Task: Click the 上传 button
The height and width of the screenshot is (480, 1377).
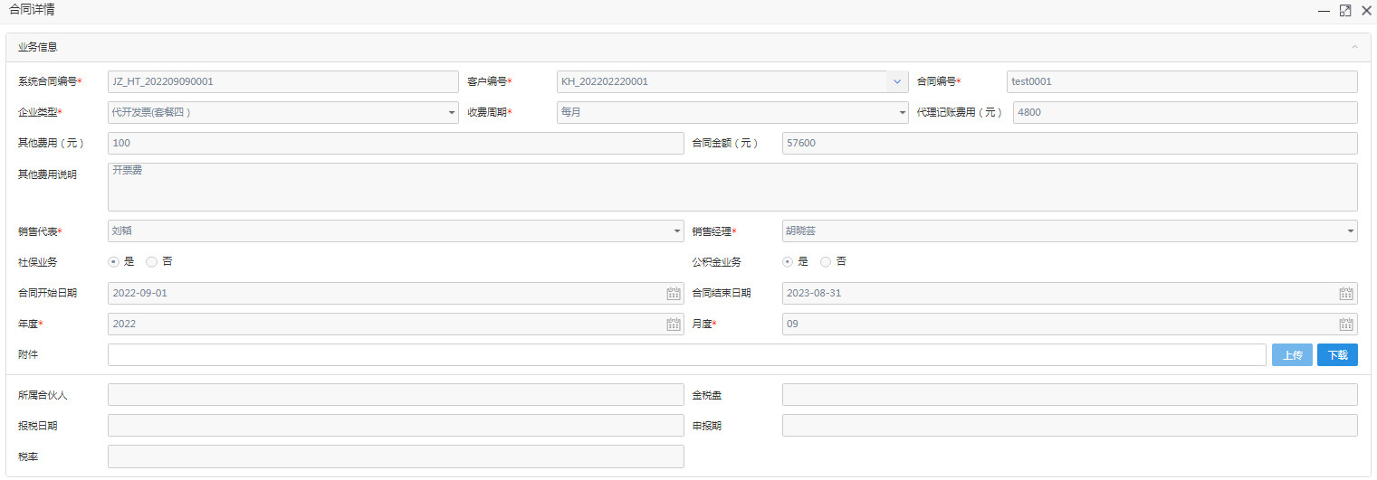Action: 1292,355
